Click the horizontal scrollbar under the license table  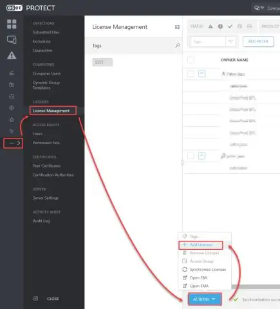click(256, 287)
